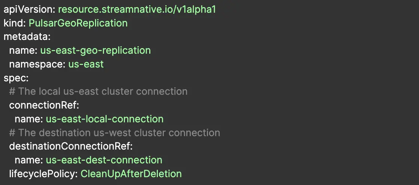Viewport: 419px width, 185px height.
Task: Select the us-east-dest-connection value
Action: tap(104, 160)
